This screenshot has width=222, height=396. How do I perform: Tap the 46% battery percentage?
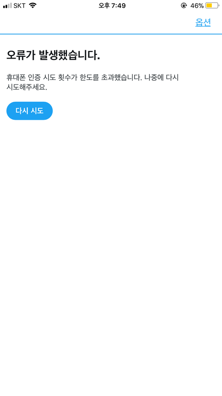[x=197, y=6]
